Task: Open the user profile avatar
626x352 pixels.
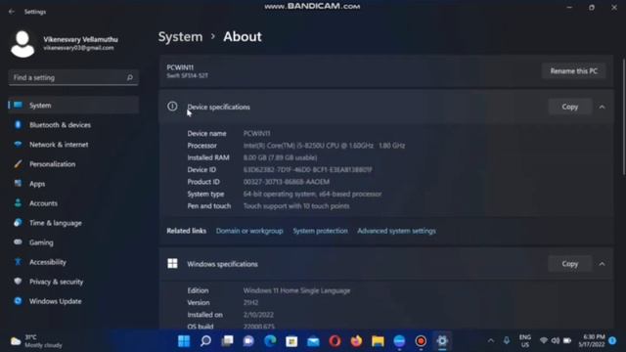Action: tap(22, 44)
